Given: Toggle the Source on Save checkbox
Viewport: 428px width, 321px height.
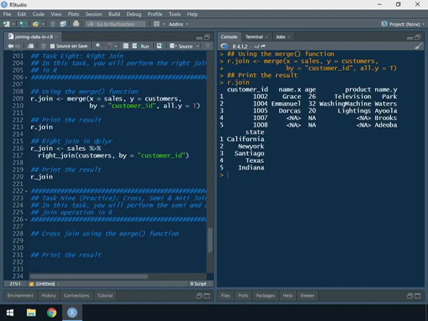Looking at the screenshot, I should (x=52, y=46).
